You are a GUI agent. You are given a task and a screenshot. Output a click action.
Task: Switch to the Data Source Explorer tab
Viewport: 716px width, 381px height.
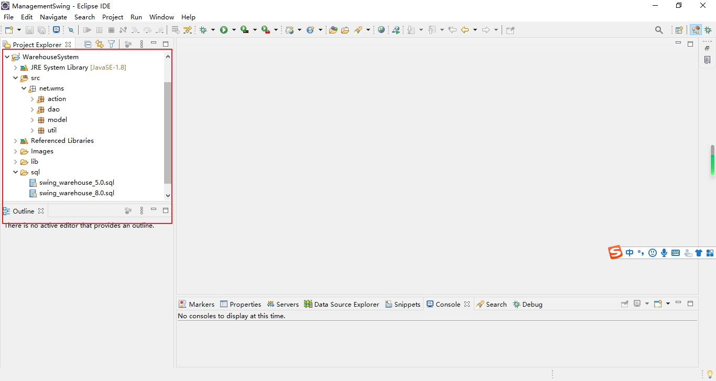(341, 304)
